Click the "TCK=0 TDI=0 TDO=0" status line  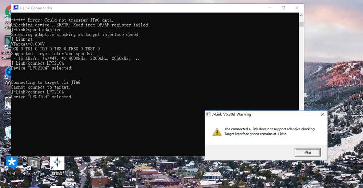pyautogui.click(x=55, y=49)
